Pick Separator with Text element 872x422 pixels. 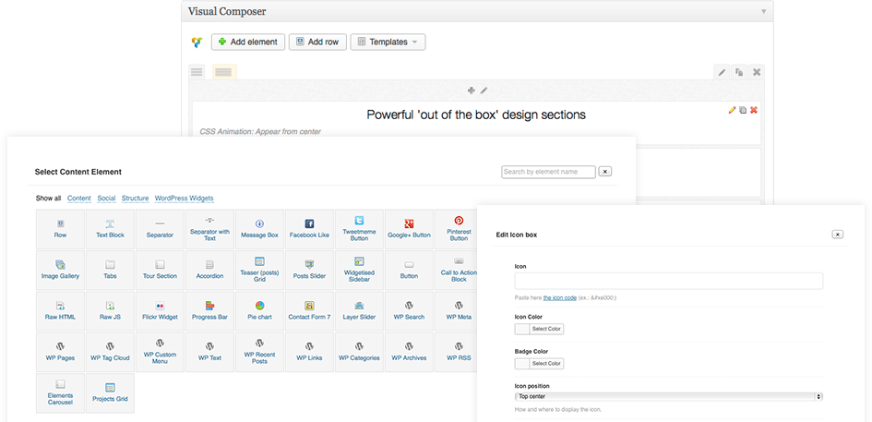pyautogui.click(x=209, y=229)
